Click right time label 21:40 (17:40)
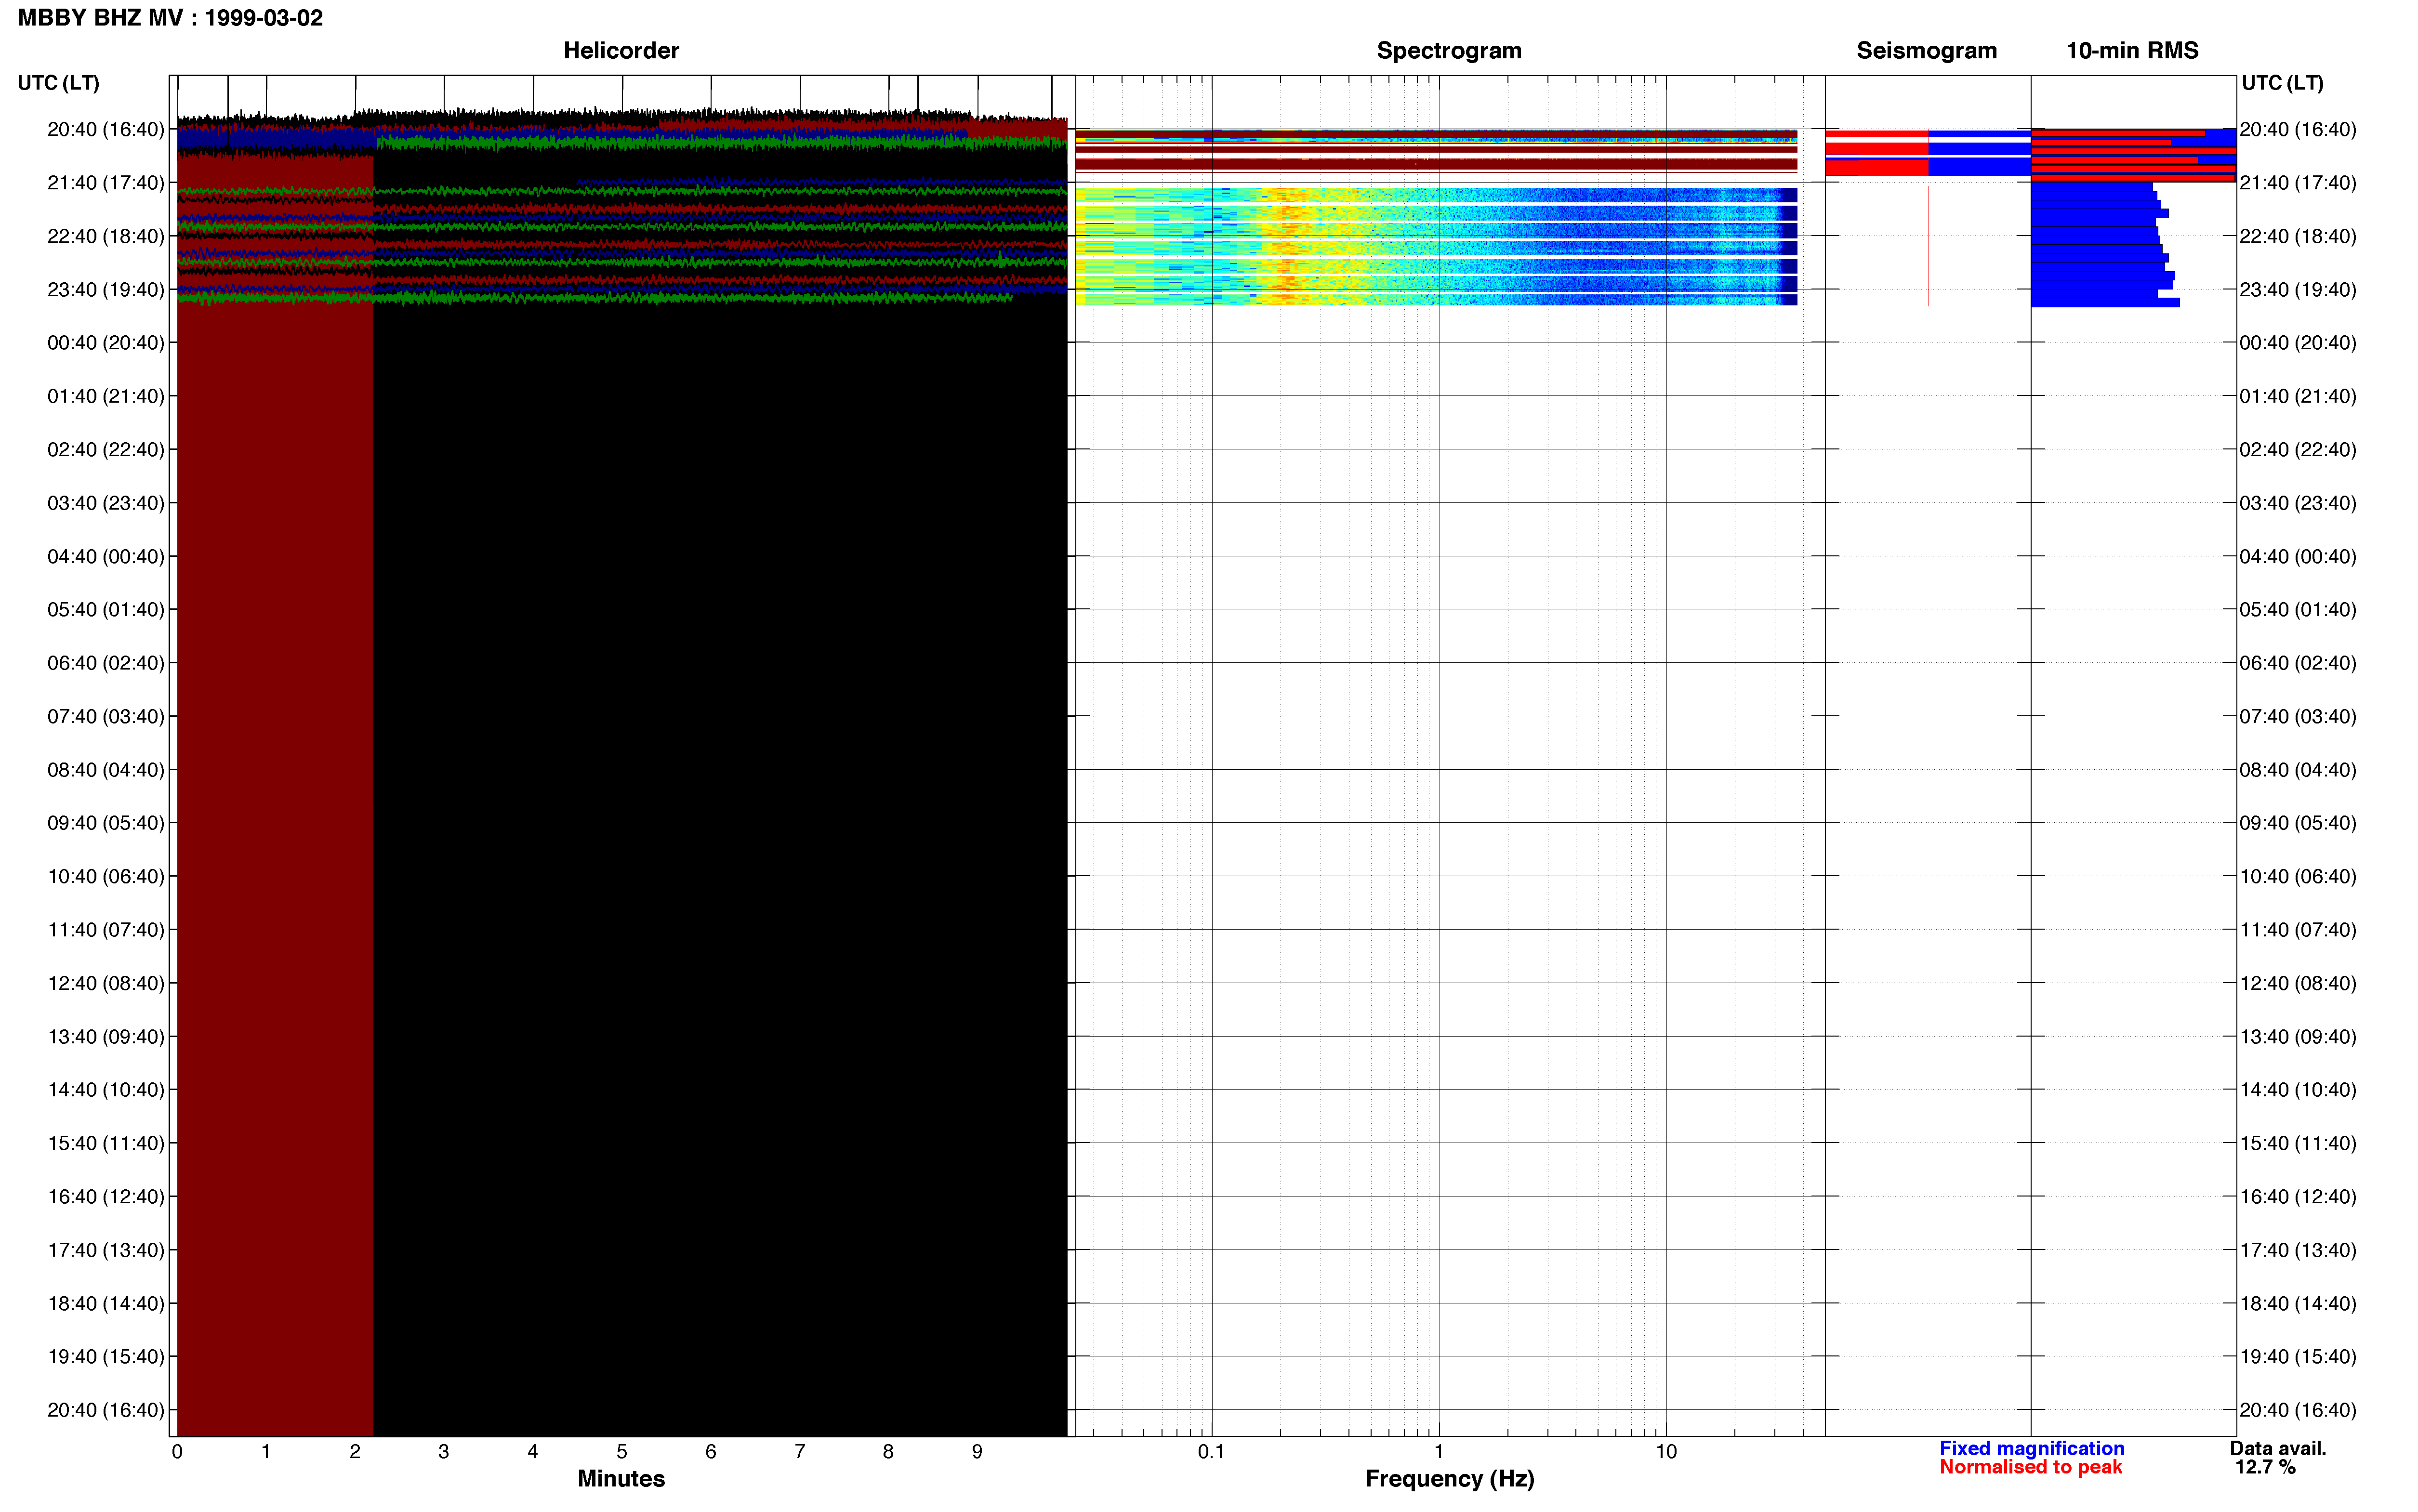This screenshot has height=1512, width=2418. [2297, 183]
